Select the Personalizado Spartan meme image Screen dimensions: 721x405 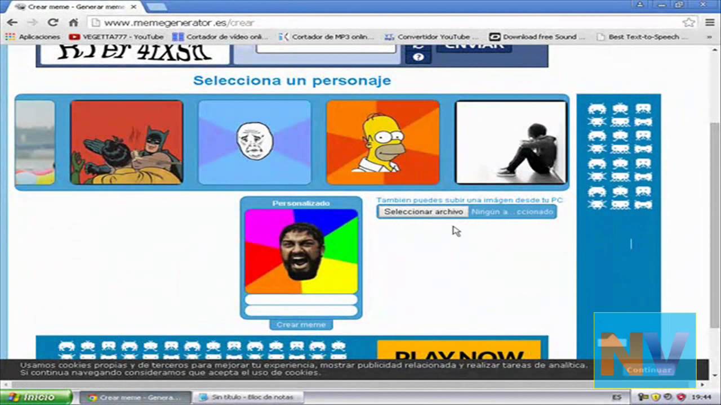pyautogui.click(x=301, y=251)
